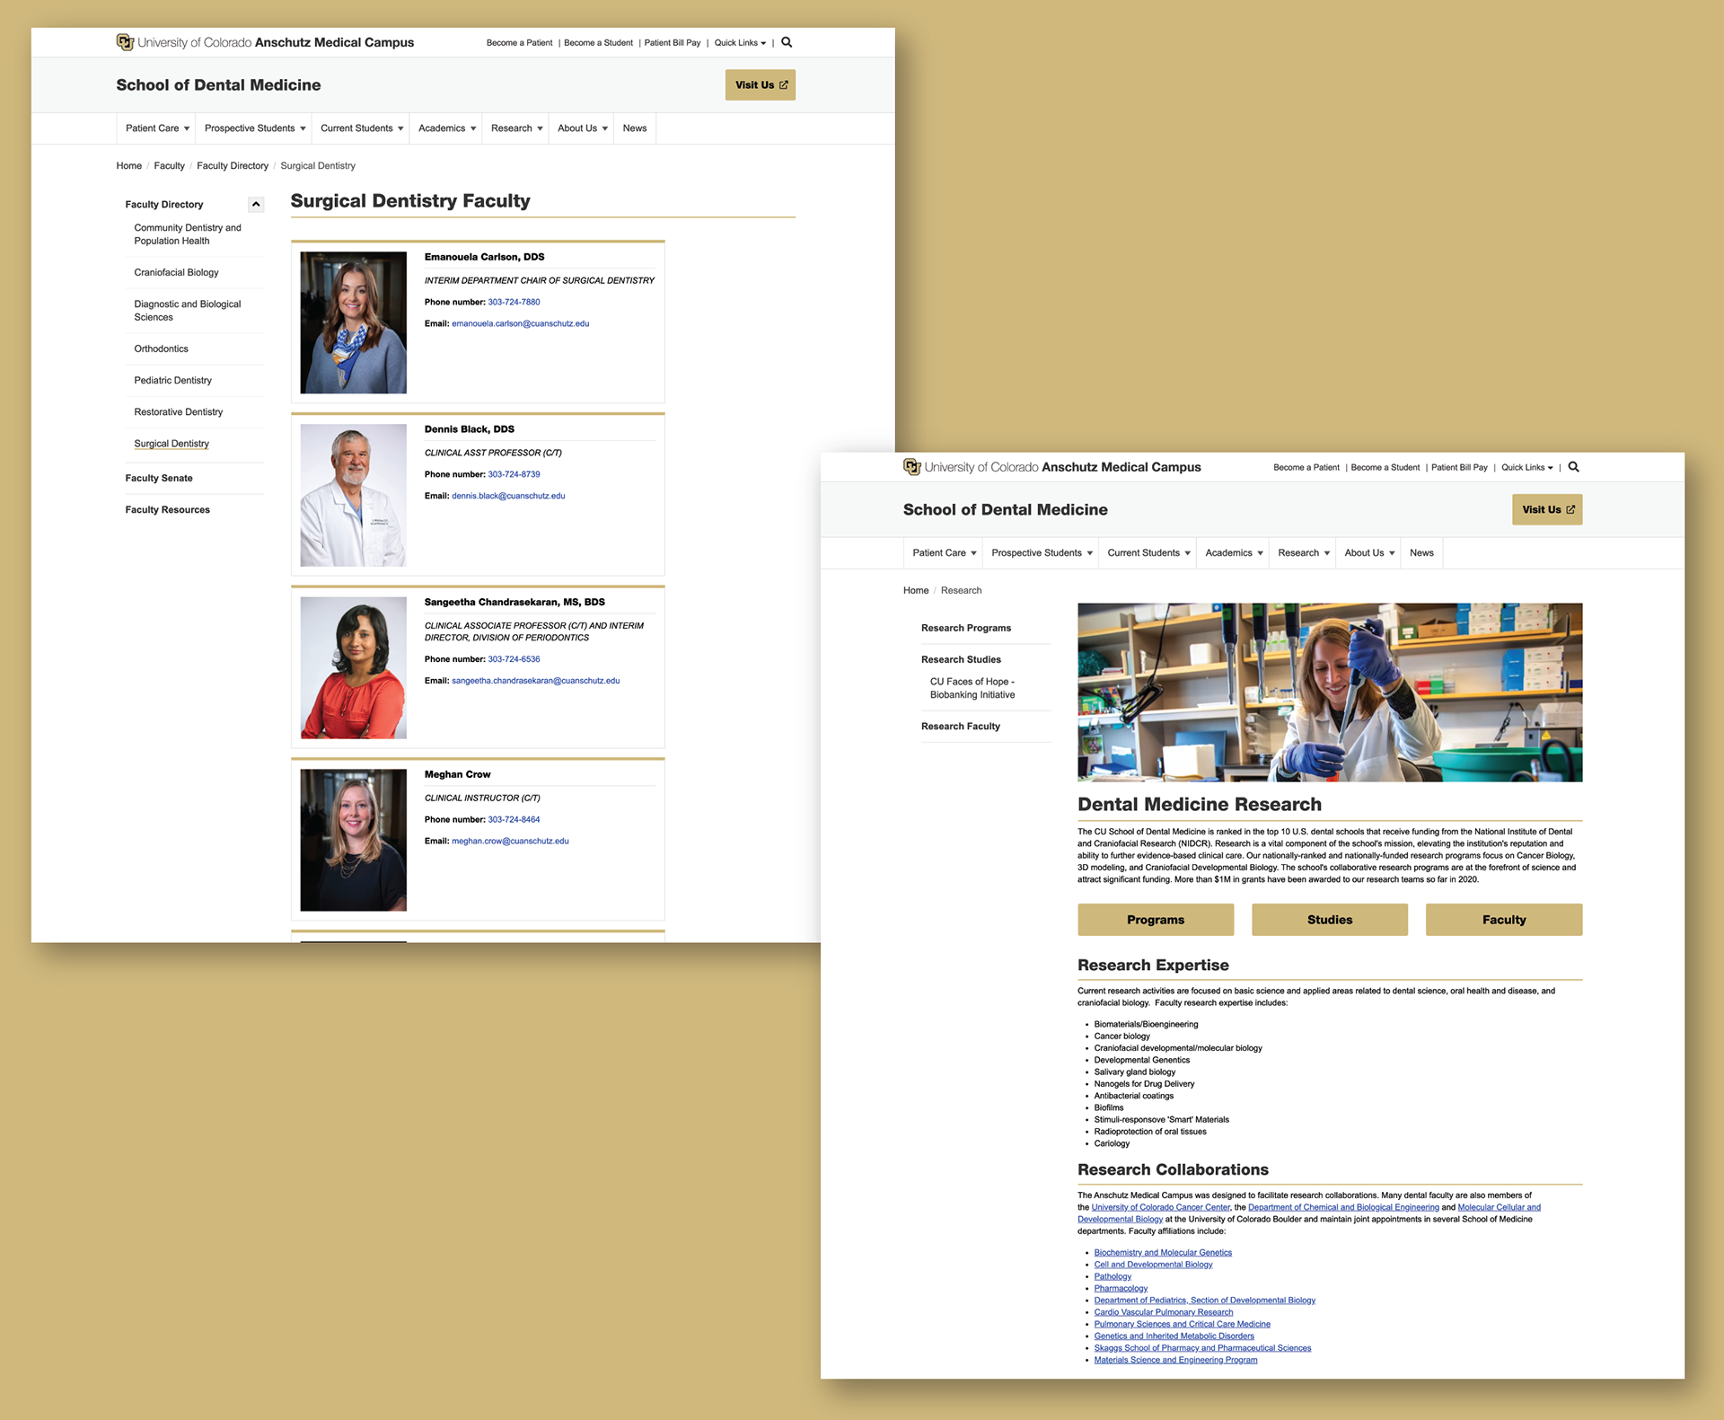This screenshot has height=1420, width=1724.
Task: Open Research Faculty sidebar item
Action: click(960, 727)
